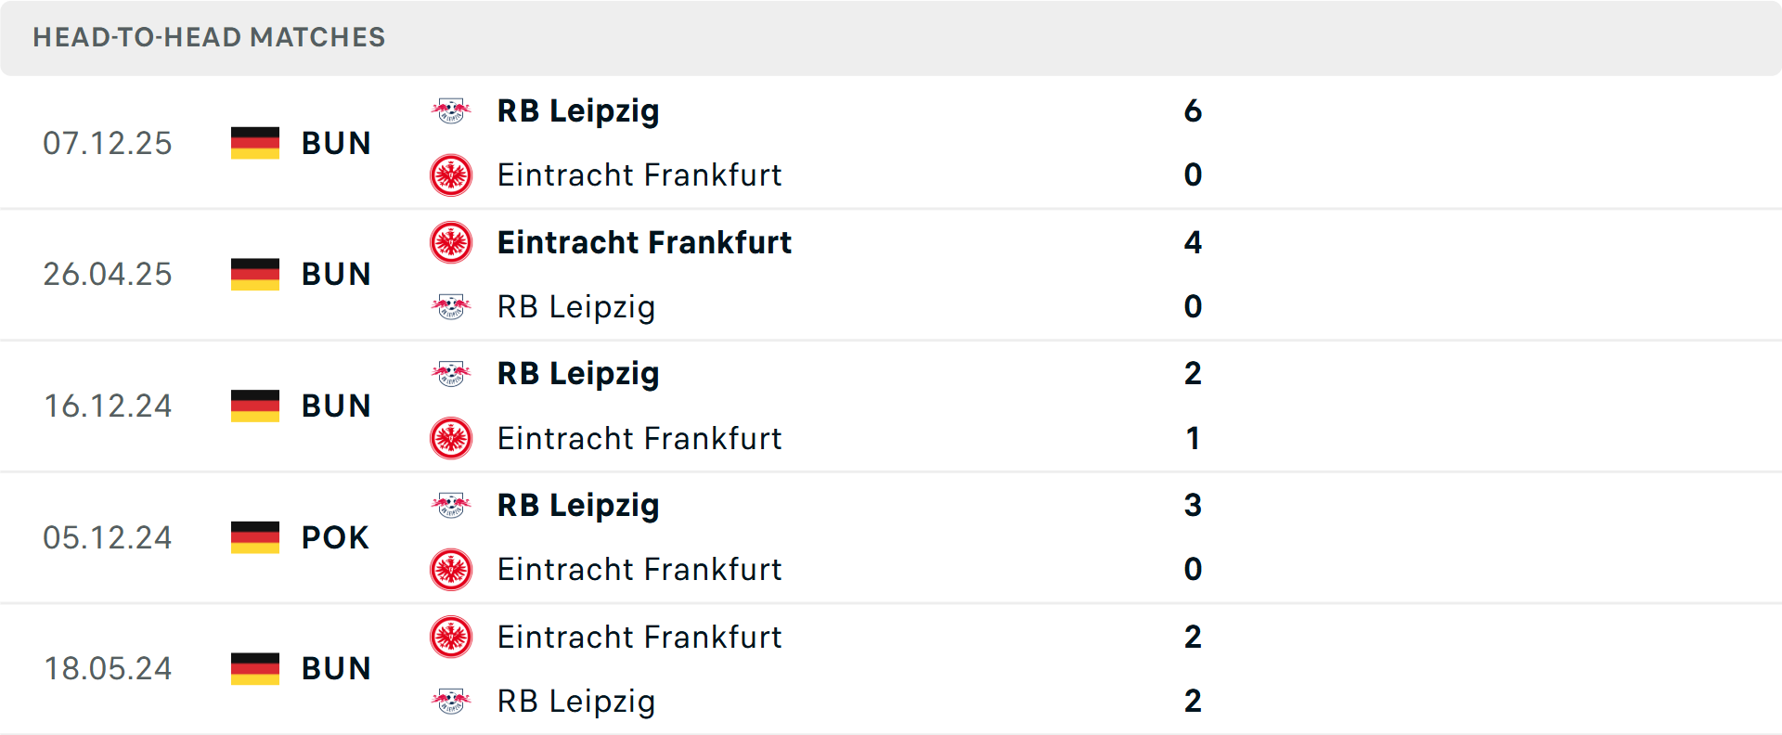
Task: Select the 05.12.24 match date
Action: point(108,537)
